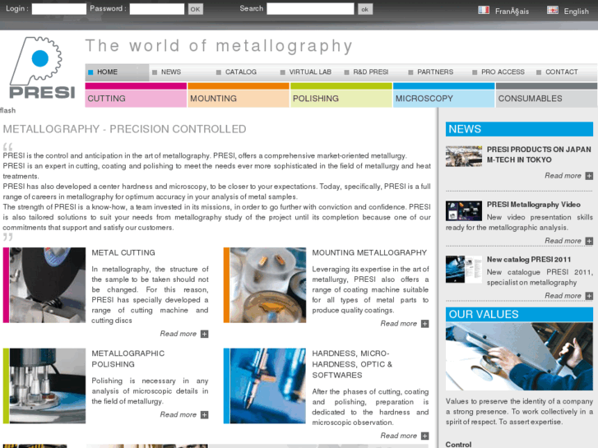Image resolution: width=598 pixels, height=448 pixels.
Task: Click the MOUNTING METALLOGRAPHY heading
Action: click(369, 253)
